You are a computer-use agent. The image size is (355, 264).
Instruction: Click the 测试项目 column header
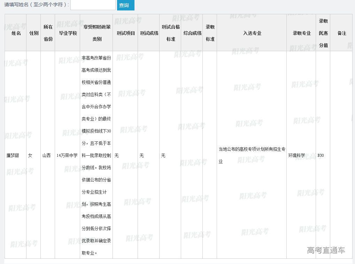click(125, 33)
